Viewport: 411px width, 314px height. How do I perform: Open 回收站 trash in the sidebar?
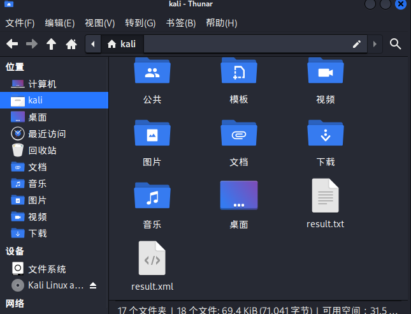tap(54, 151)
